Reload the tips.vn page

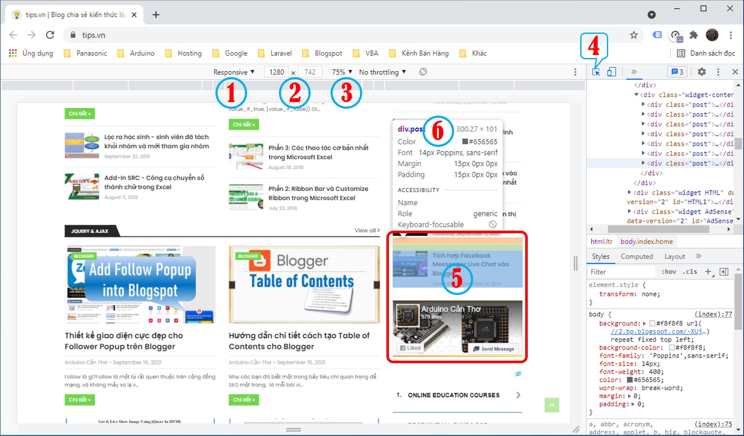[50, 35]
